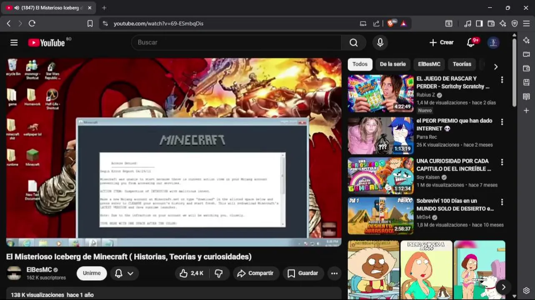Open the ElBesMC channel avatar
Screen dimensions: 535x300
pos(14,273)
